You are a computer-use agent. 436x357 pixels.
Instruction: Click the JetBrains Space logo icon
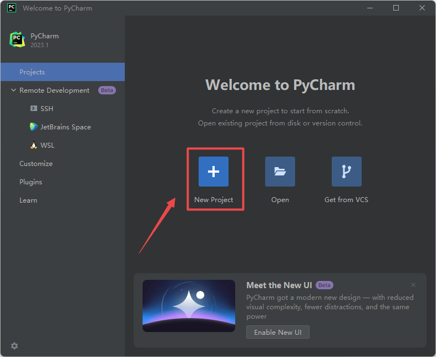pos(34,127)
